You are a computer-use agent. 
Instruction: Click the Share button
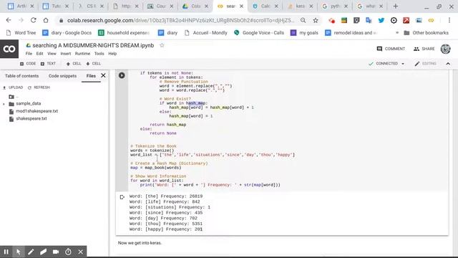(424, 49)
